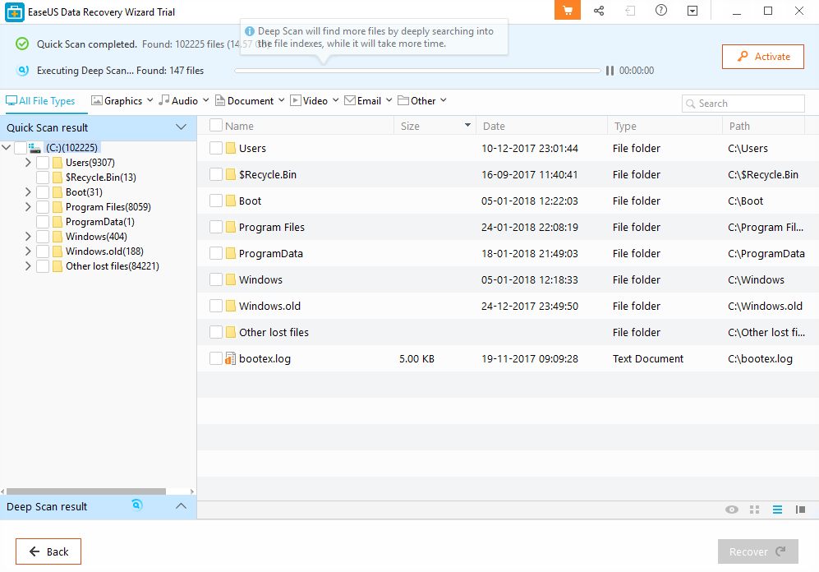Open the Video file type filter
819x572 pixels.
point(315,101)
